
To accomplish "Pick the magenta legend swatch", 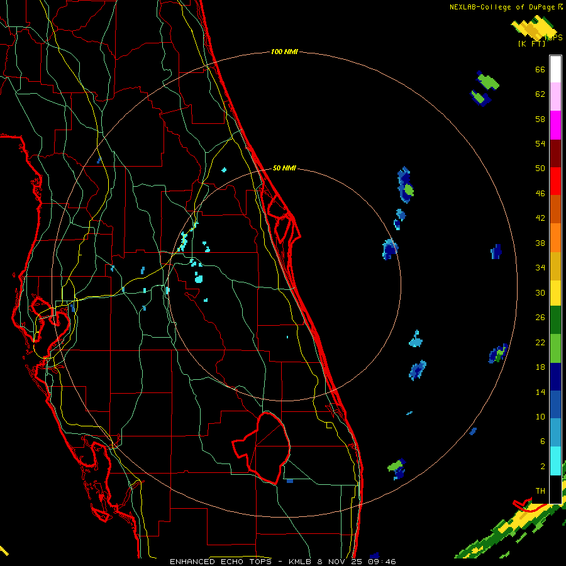I will point(555,125).
